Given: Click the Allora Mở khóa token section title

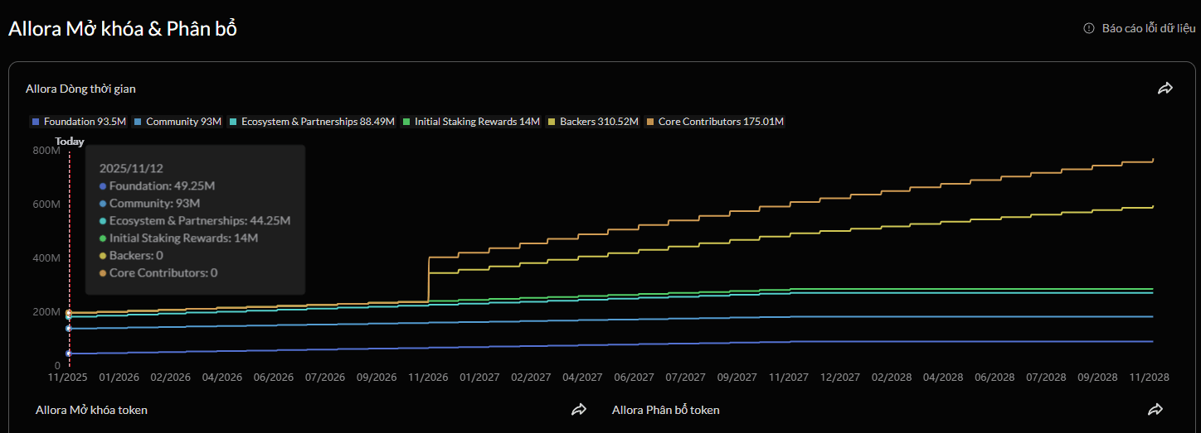Looking at the screenshot, I should 91,410.
